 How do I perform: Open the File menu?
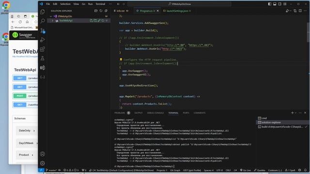48,4
